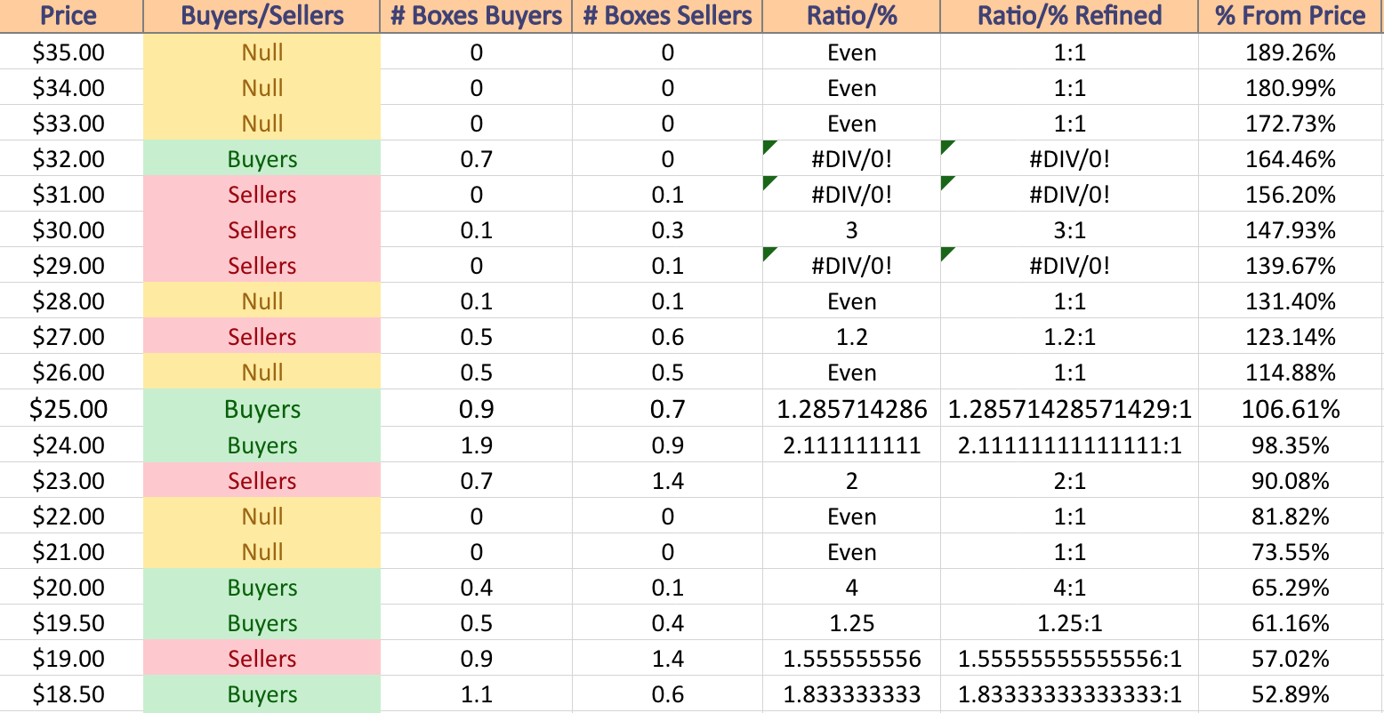Image resolution: width=1384 pixels, height=713 pixels.
Task: Select the 189.26% From Price cell
Action: pyautogui.click(x=1291, y=52)
